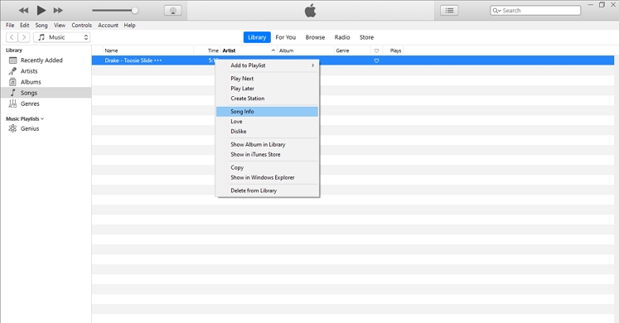Expand the Add to Playlist submenu

tap(268, 65)
